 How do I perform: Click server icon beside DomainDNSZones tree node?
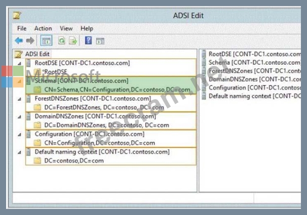pyautogui.click(x=28, y=116)
